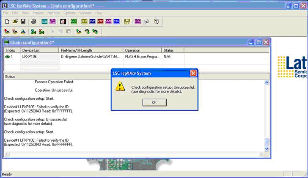Screen dimensions: 308x178
Task: Click the greyed-out Cut scissors icon
Action: click(x=52, y=31)
